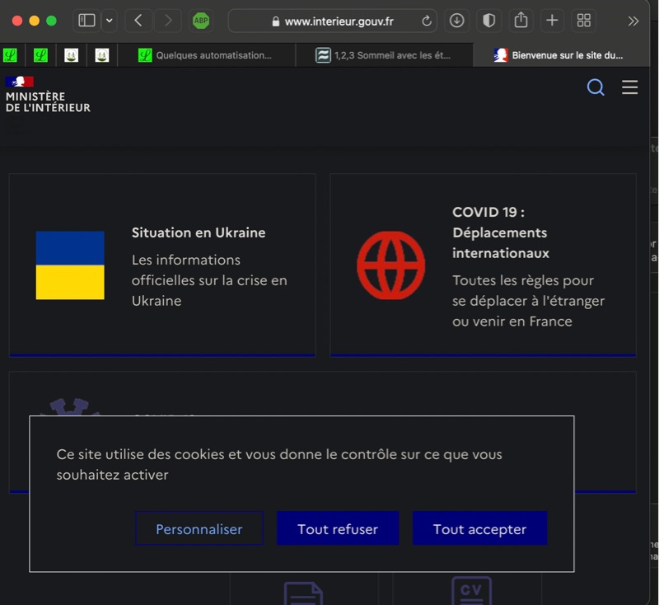This screenshot has height=605, width=659.
Task: Click Personnaliser cookie settings button
Action: [199, 529]
